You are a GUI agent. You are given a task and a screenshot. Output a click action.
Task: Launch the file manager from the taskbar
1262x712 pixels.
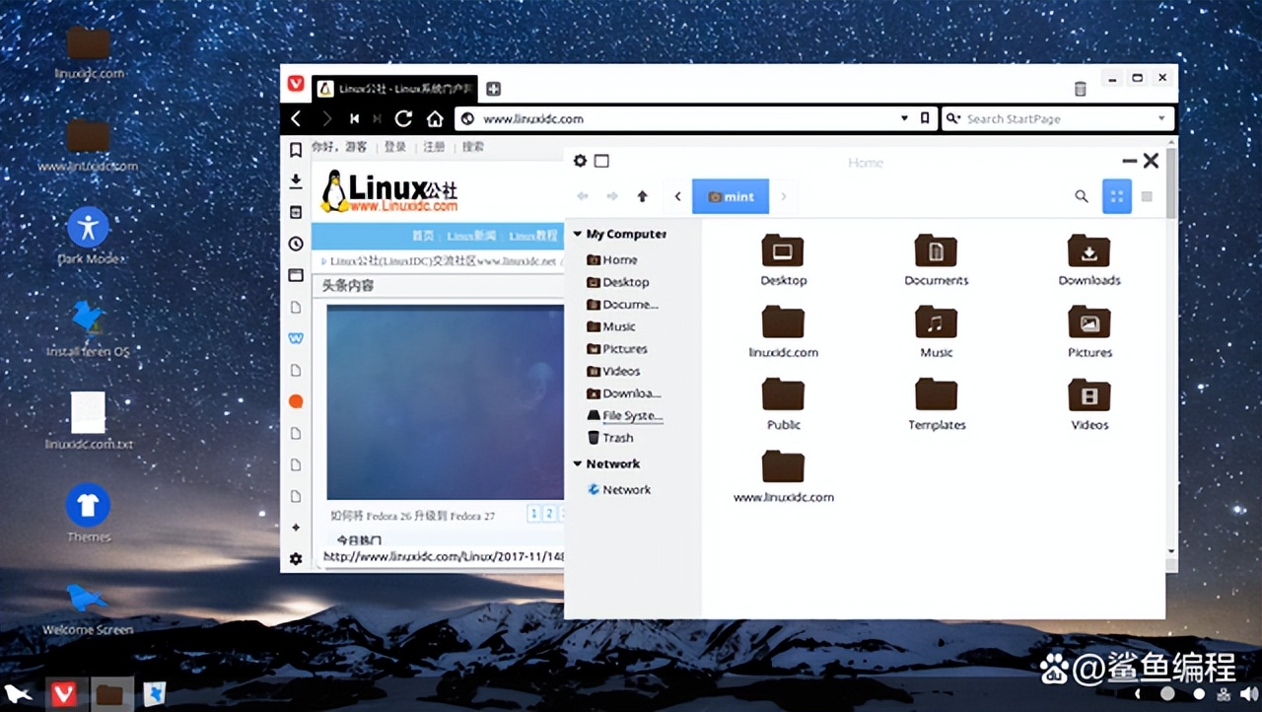point(111,694)
